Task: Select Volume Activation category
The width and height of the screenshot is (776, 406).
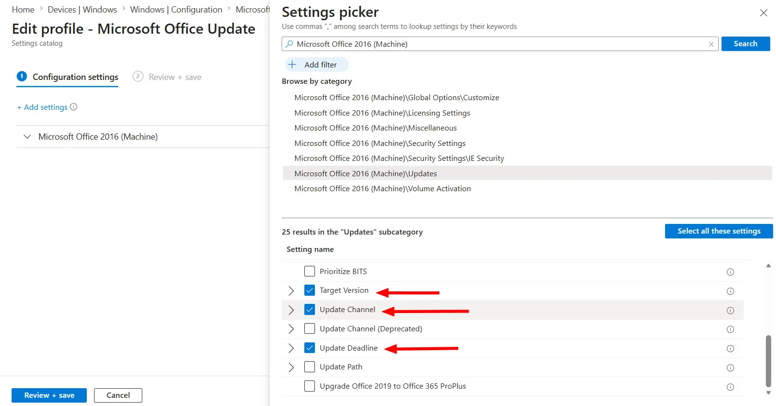Action: (383, 189)
